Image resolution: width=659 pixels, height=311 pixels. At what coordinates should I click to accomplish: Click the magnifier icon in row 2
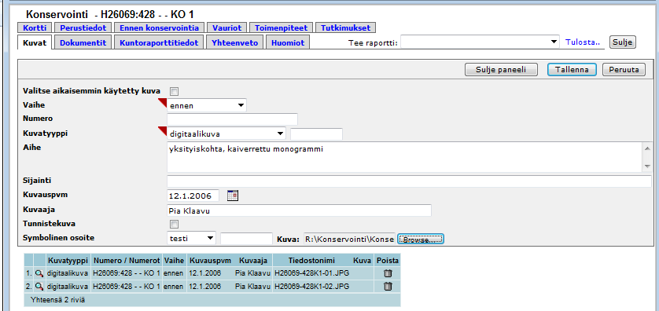pos(39,287)
